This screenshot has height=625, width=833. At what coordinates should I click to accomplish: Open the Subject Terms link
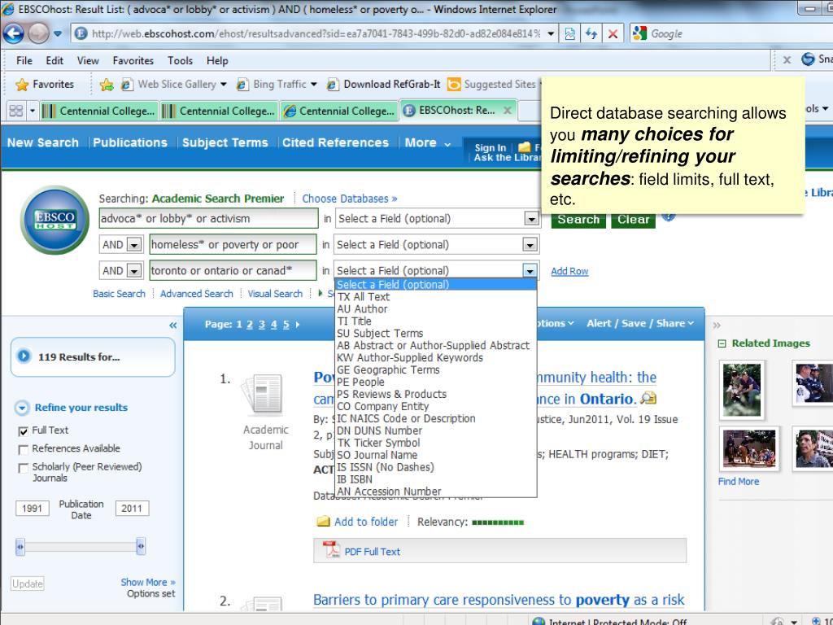click(225, 142)
